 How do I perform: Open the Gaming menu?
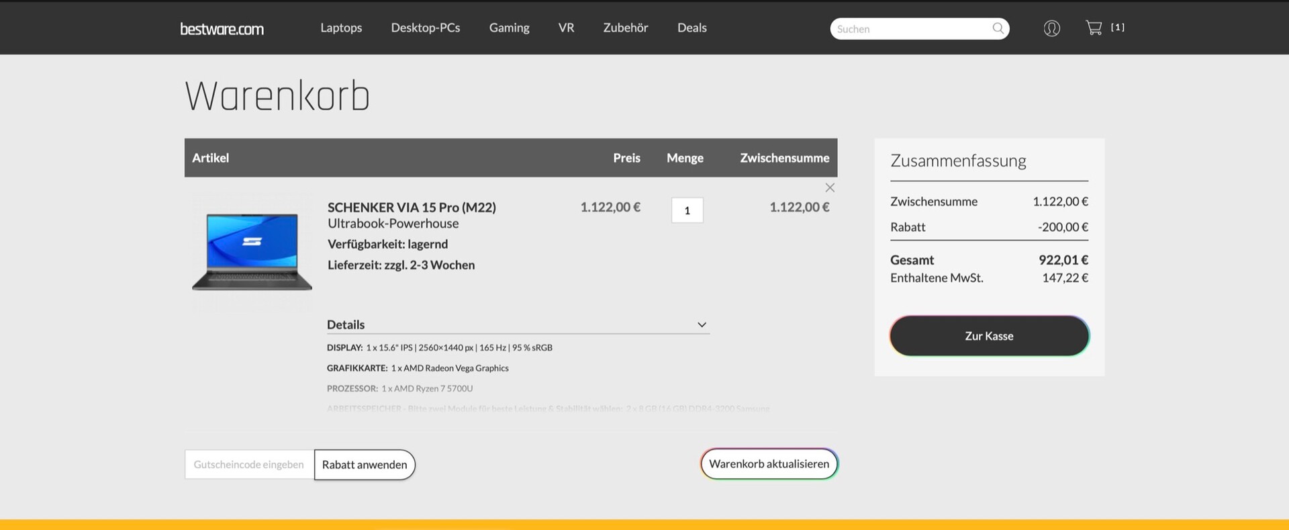click(x=509, y=28)
